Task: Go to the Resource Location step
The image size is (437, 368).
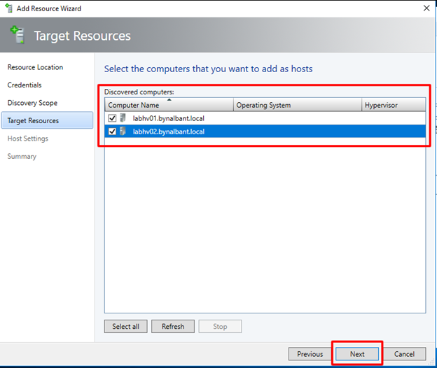Action: coord(35,67)
